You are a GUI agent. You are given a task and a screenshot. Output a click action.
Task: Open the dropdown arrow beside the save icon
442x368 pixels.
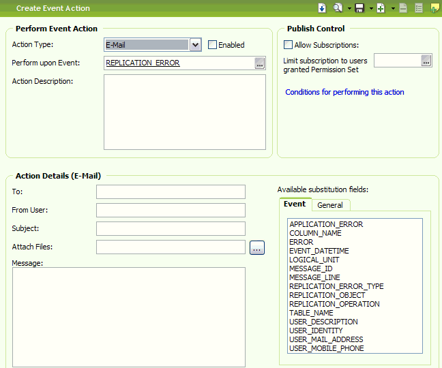pyautogui.click(x=370, y=8)
